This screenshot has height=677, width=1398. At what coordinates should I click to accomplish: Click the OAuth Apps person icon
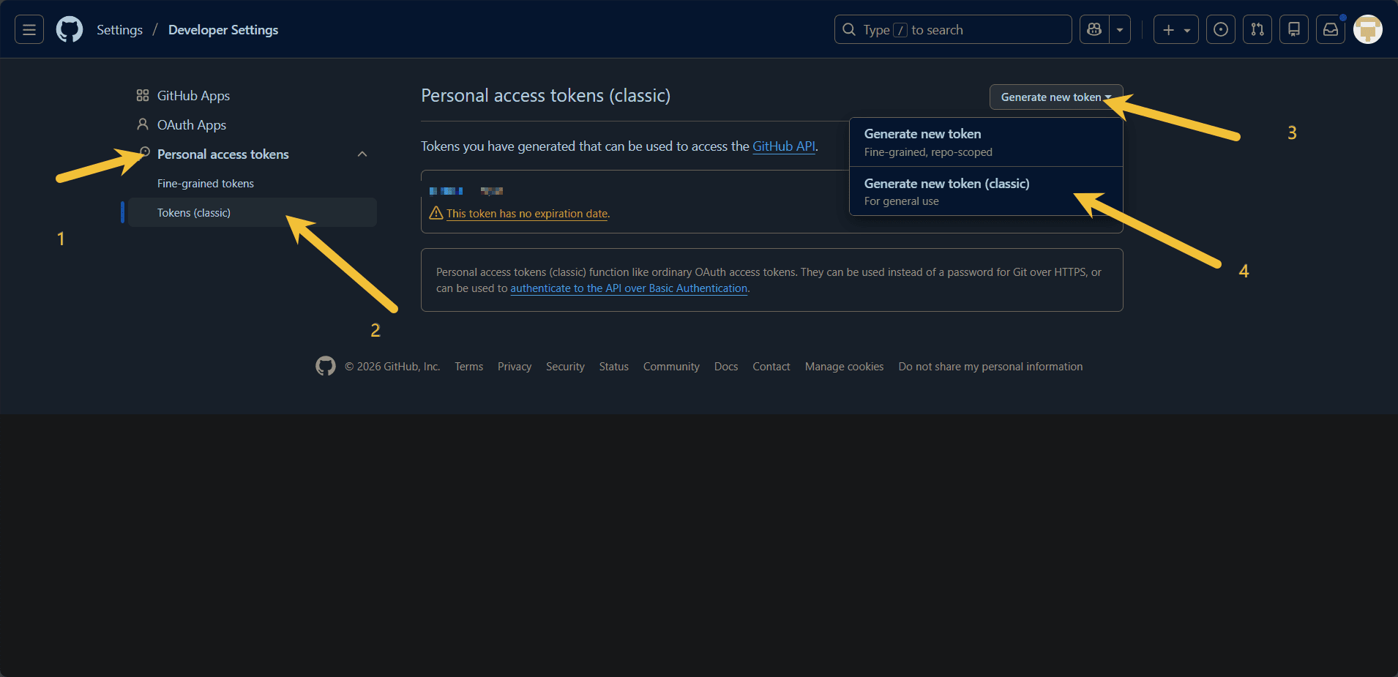pyautogui.click(x=143, y=124)
